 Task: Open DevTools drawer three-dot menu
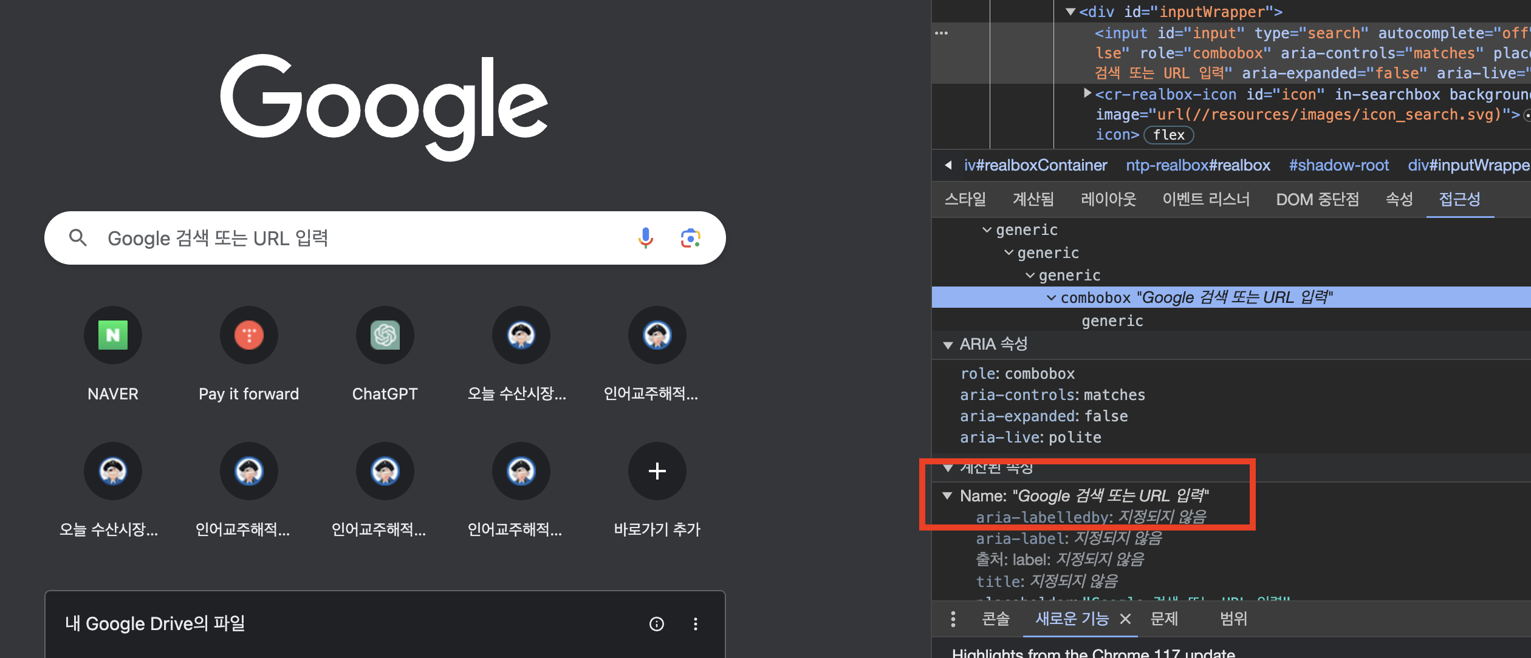click(x=953, y=619)
